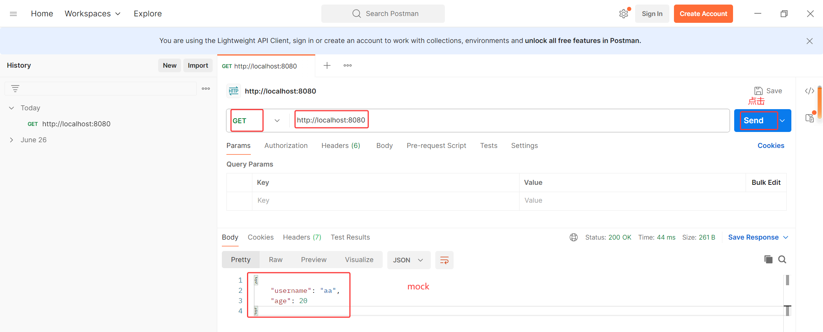The width and height of the screenshot is (823, 332).
Task: Open the GET method dropdown
Action: [x=277, y=121]
